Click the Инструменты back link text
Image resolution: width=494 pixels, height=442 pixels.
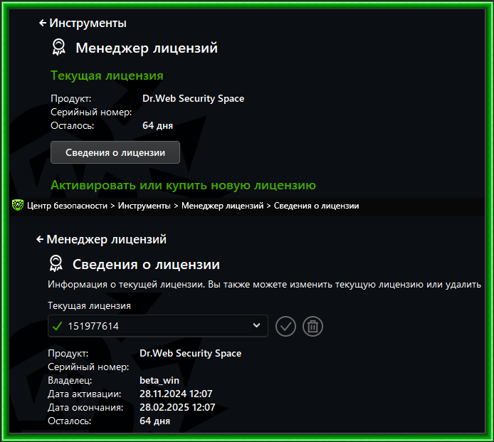88,23
